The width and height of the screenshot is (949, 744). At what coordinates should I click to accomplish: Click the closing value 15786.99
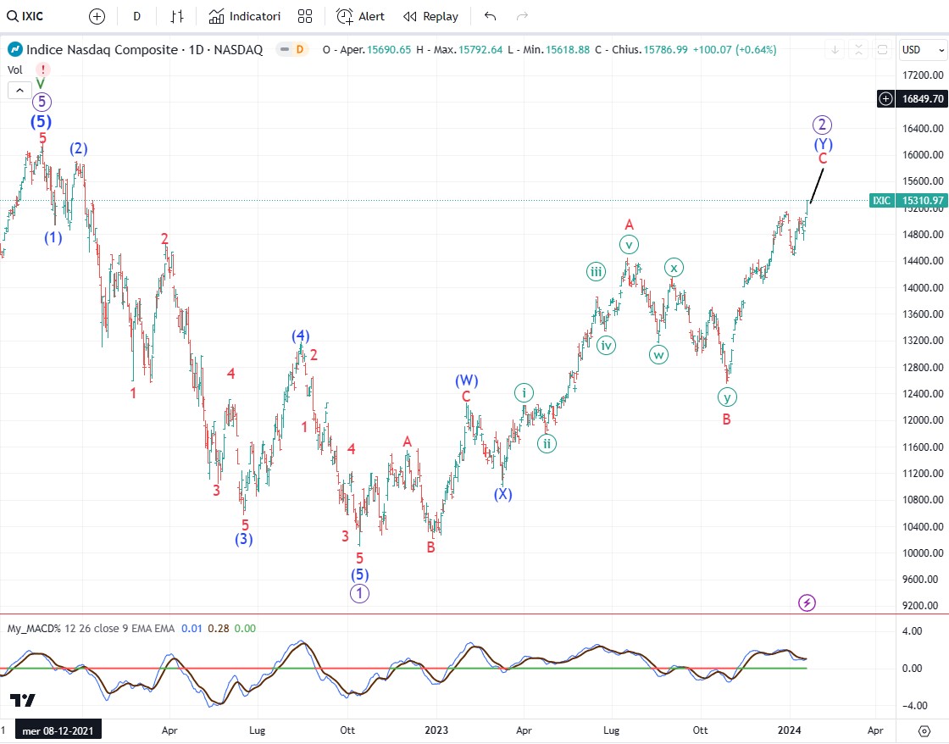pos(665,50)
